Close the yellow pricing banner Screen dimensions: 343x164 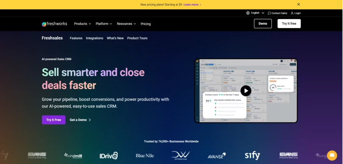click(x=298, y=4)
